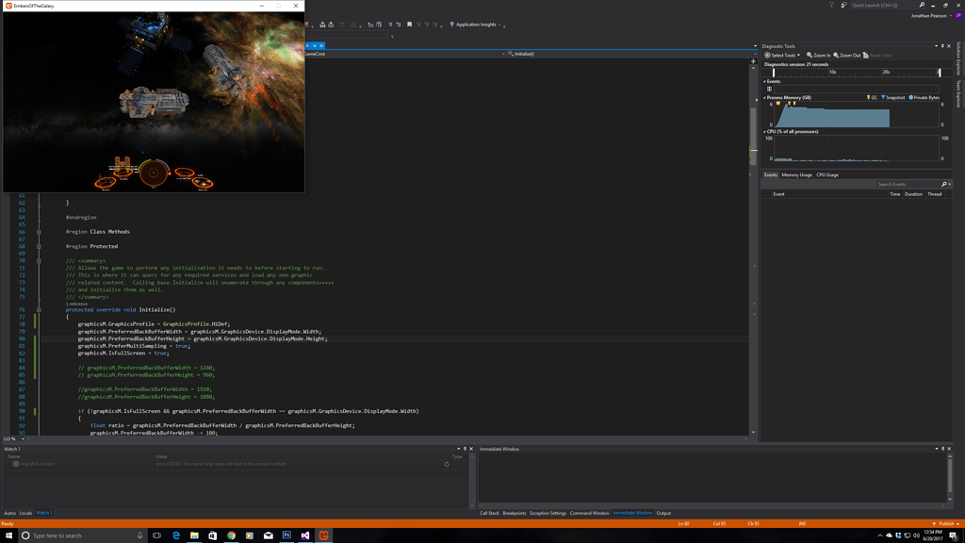Unpin the Diagnostic Tools panel pin icon
The height and width of the screenshot is (543, 965).
942,45
